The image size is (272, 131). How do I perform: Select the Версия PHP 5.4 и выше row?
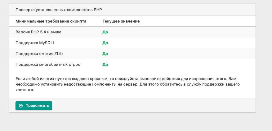[132, 32]
